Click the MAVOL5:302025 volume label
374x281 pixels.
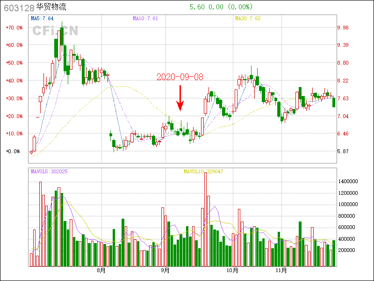click(49, 171)
